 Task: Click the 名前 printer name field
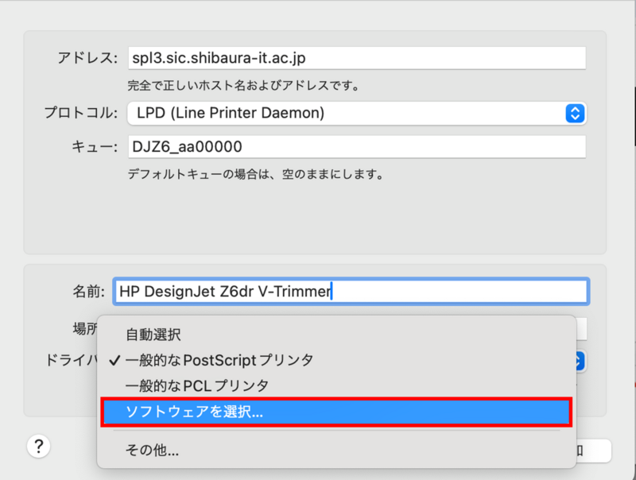[350, 292]
